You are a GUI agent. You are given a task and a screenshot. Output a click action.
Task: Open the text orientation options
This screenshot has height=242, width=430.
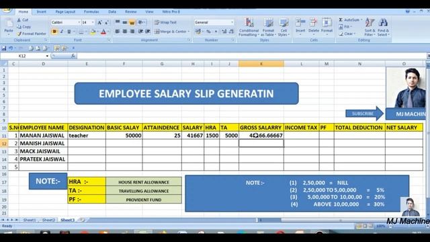[x=141, y=22]
